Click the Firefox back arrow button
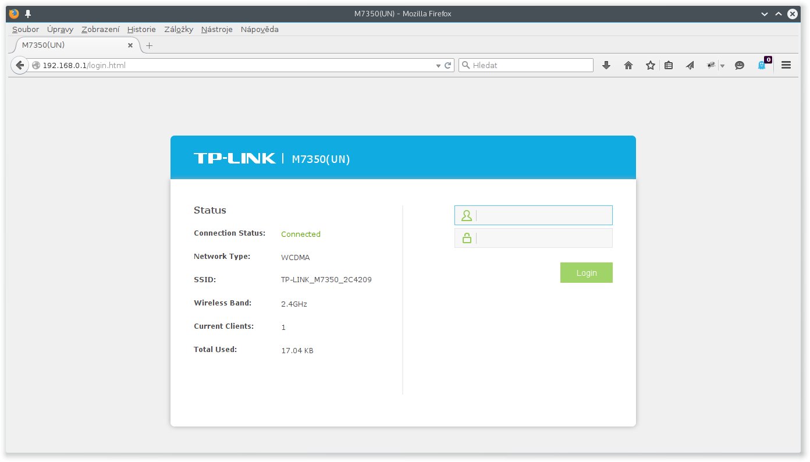 pos(20,65)
